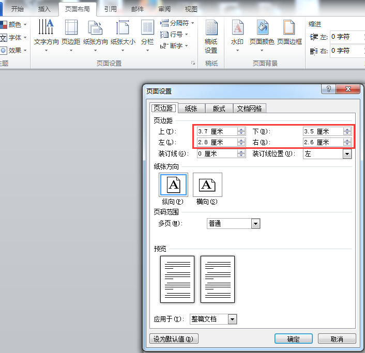Image resolution: width=365 pixels, height=353 pixels.
Task: Click the 右 right margin field
Action: coord(323,142)
